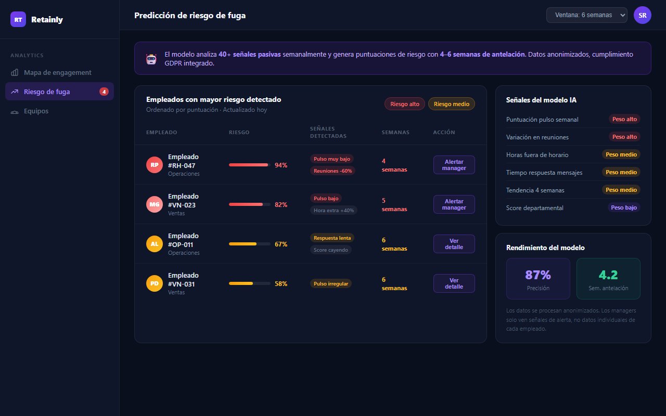The image size is (666, 416).
Task: Click the SEMANAS column header
Action: click(395, 132)
